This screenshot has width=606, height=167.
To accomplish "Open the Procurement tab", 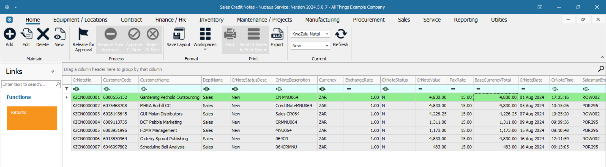I will 369,20.
